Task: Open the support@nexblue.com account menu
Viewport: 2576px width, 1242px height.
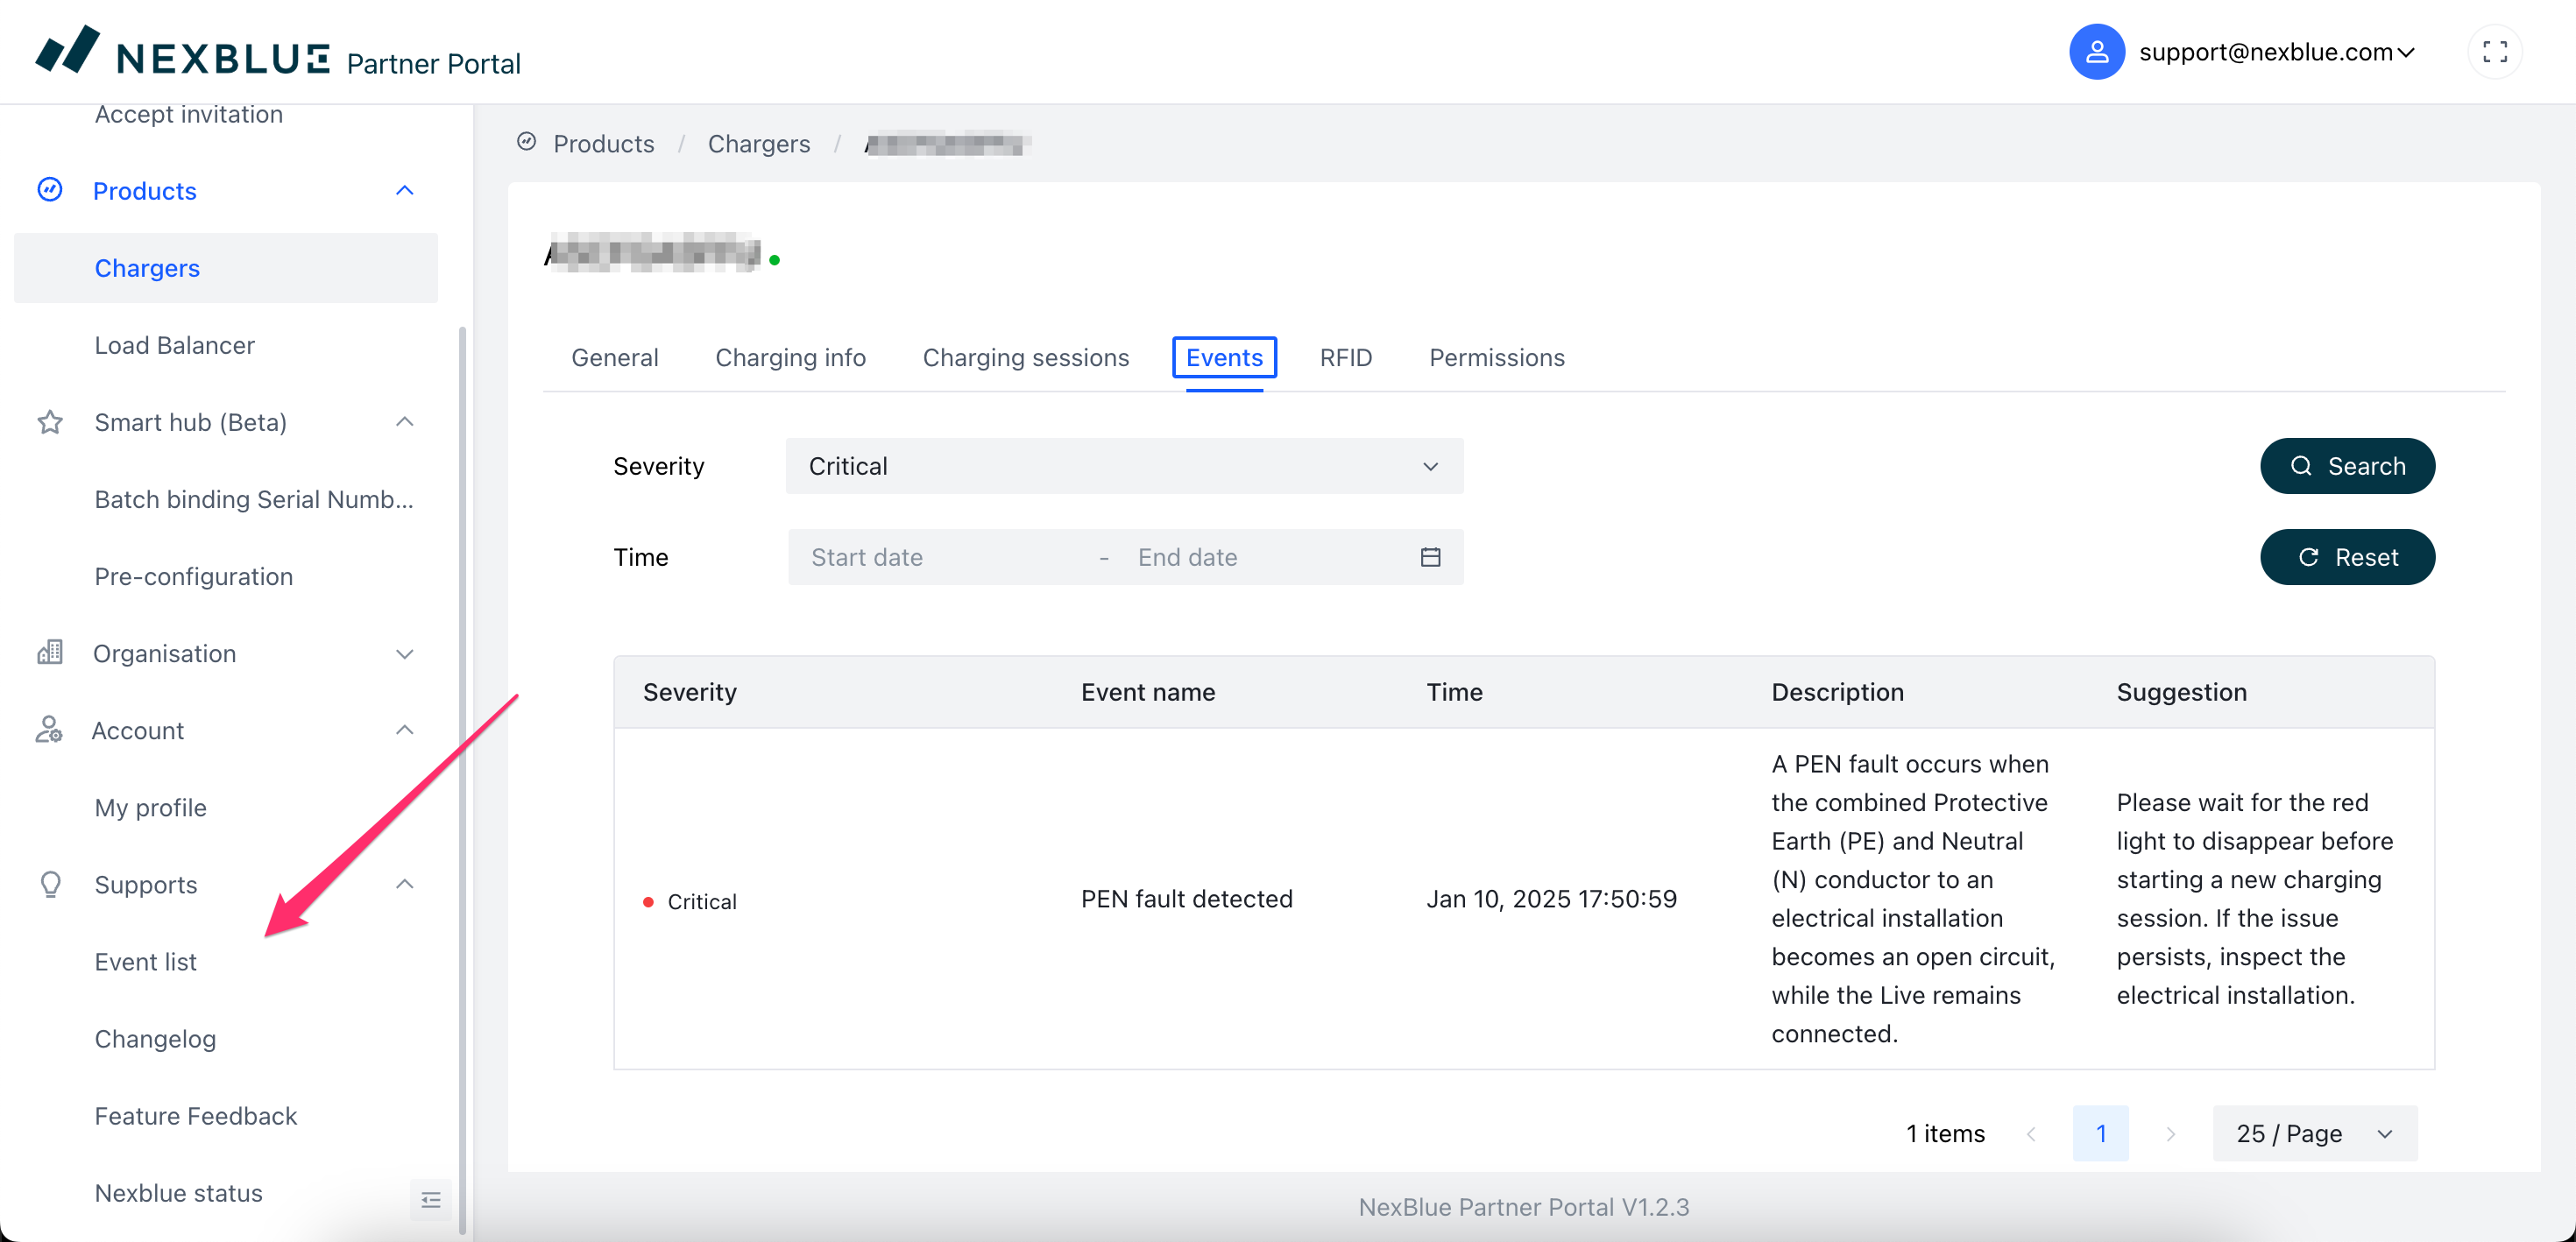Action: (x=2276, y=52)
